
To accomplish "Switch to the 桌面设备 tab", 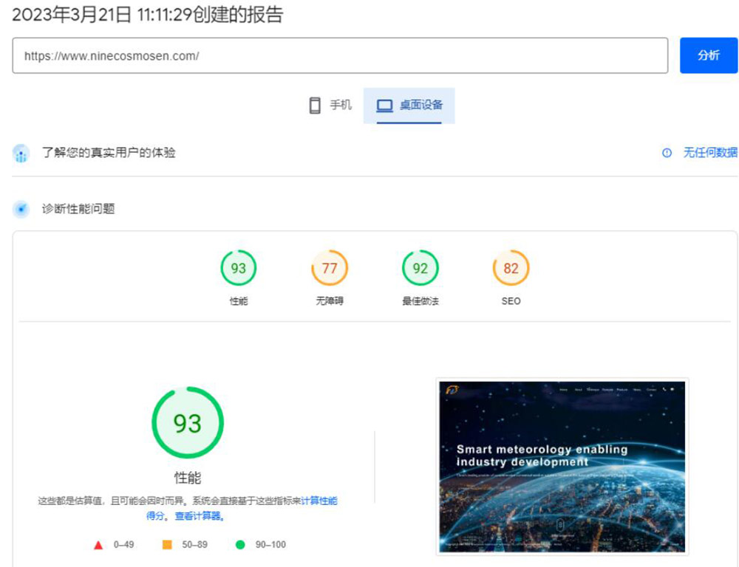I will 409,106.
